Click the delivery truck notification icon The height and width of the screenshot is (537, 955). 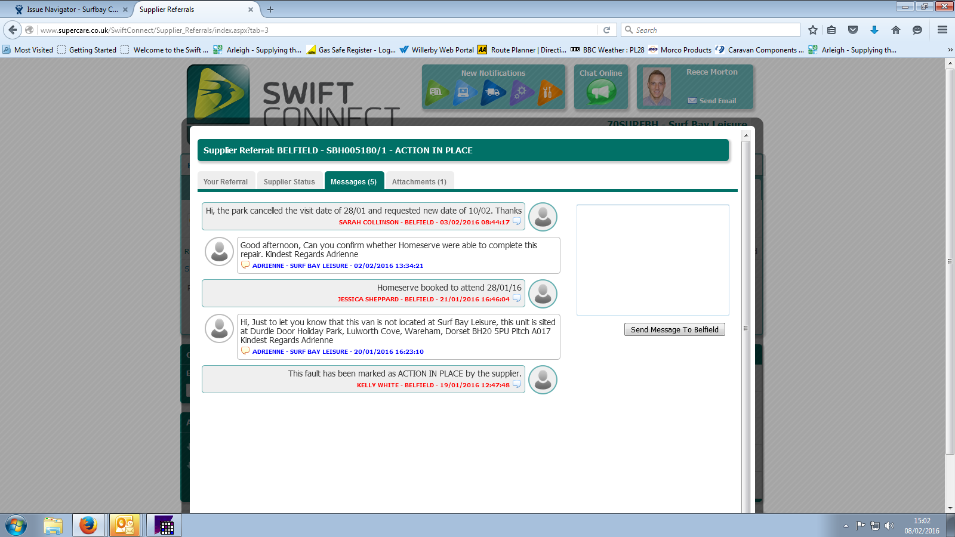(493, 92)
